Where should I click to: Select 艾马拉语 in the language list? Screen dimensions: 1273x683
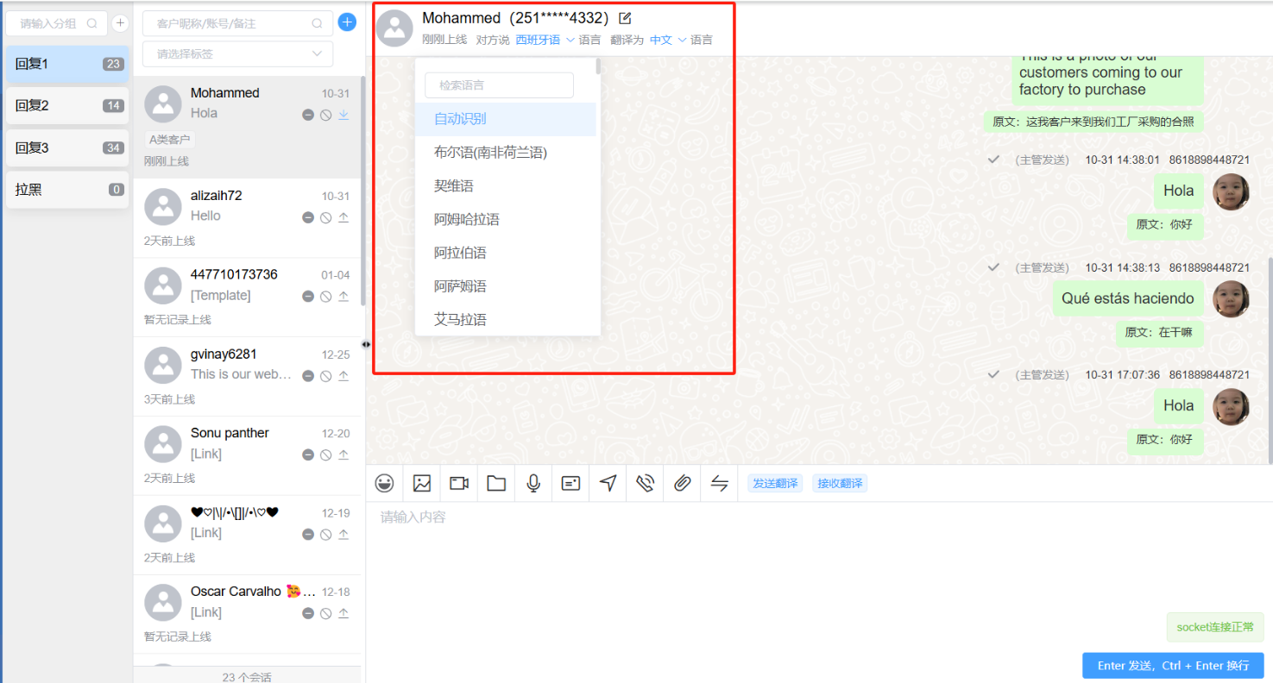click(506, 320)
